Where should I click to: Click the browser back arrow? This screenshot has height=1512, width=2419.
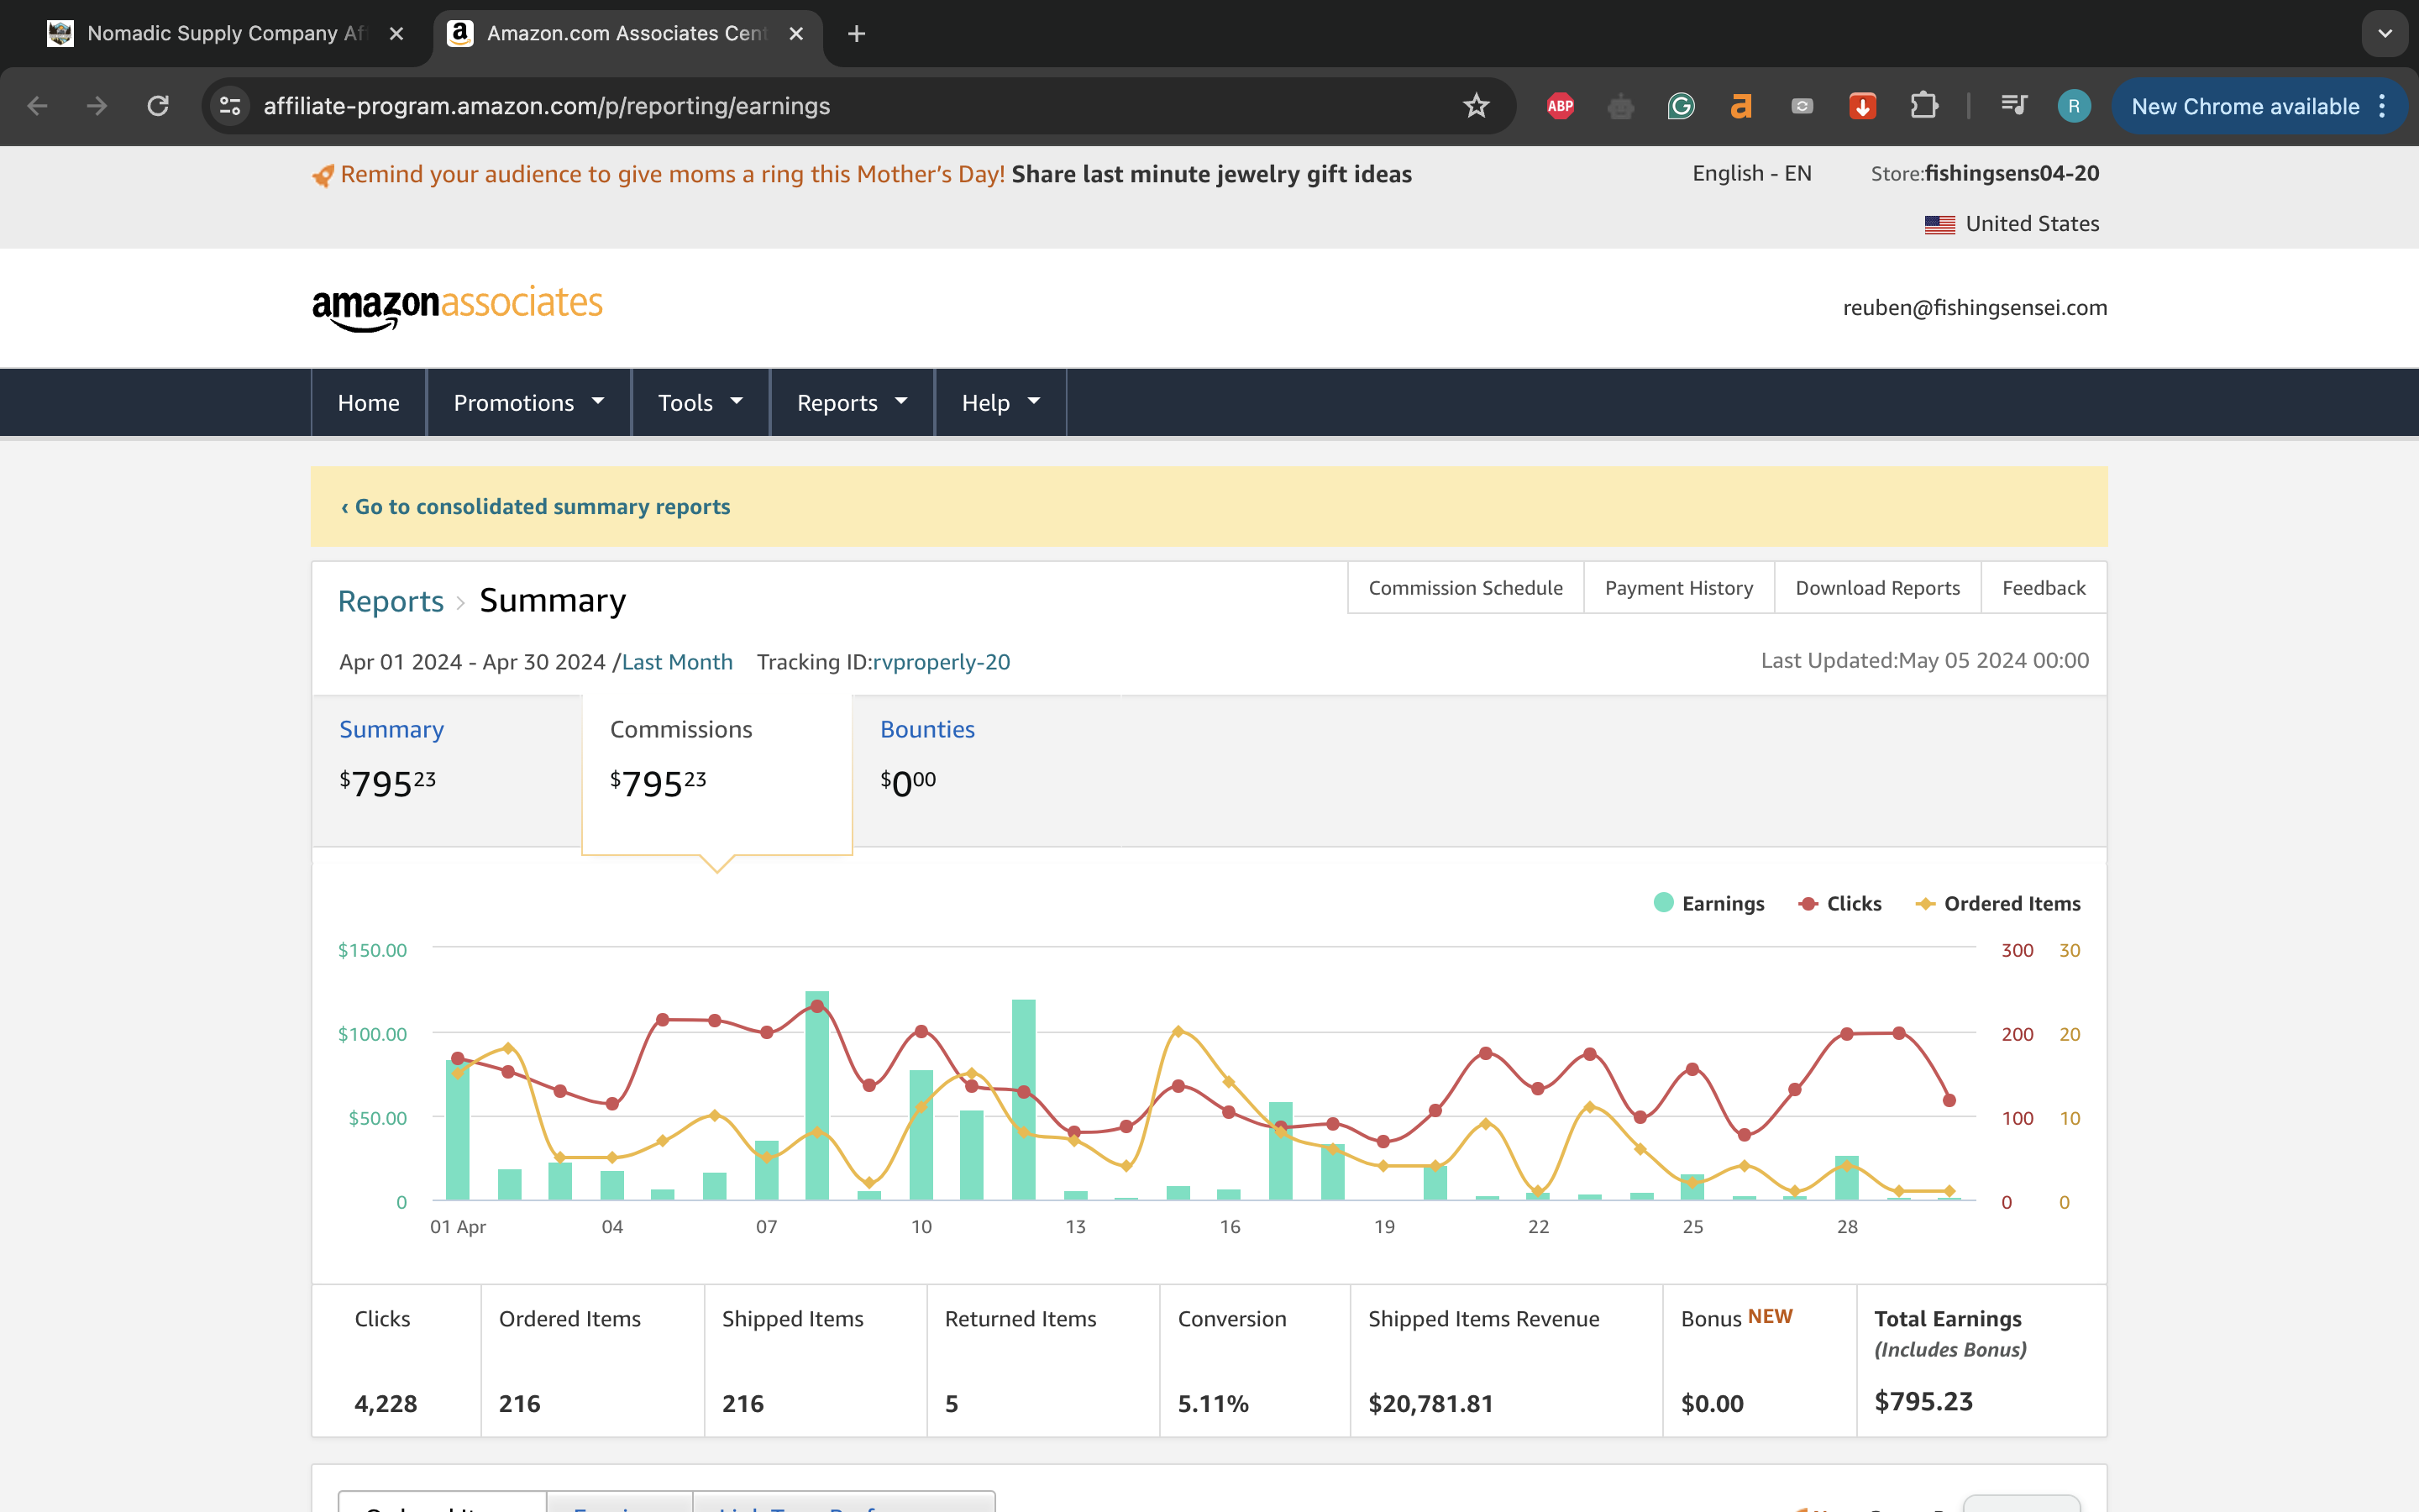(38, 106)
